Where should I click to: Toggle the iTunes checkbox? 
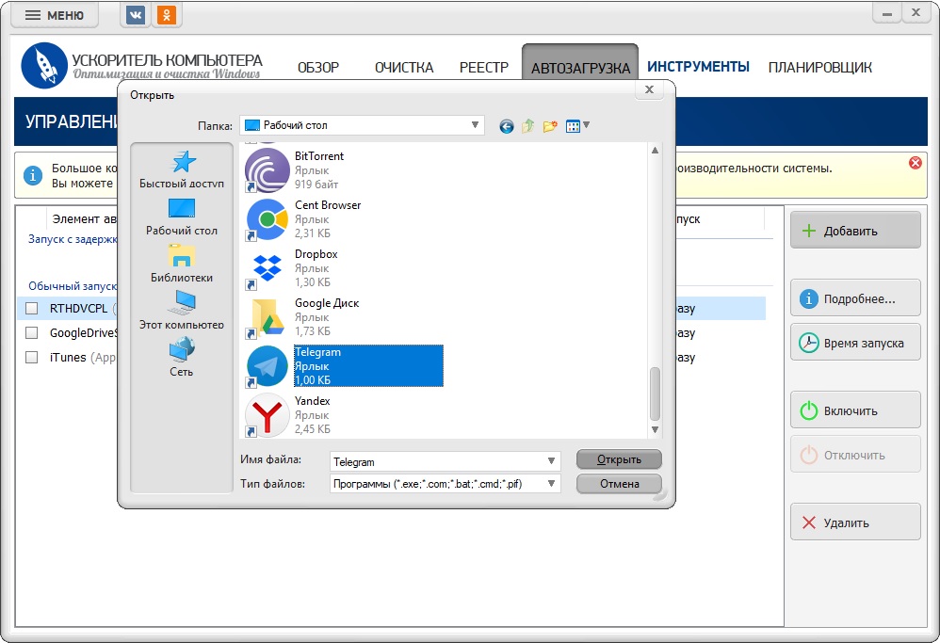pos(32,357)
